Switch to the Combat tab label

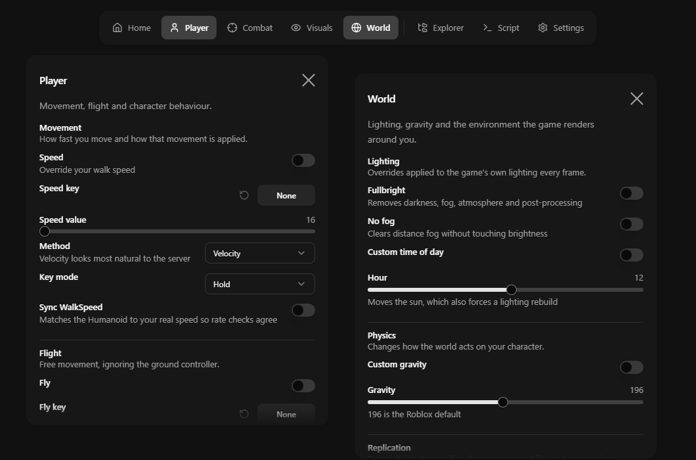(257, 28)
